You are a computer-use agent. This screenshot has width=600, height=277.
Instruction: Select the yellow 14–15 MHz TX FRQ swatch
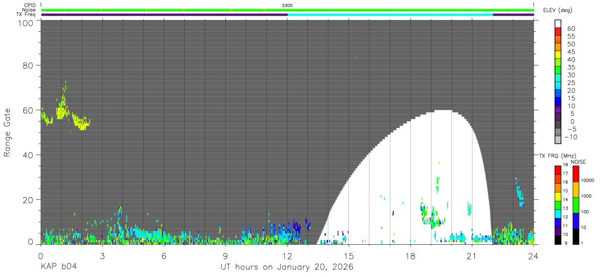pyautogui.click(x=557, y=196)
